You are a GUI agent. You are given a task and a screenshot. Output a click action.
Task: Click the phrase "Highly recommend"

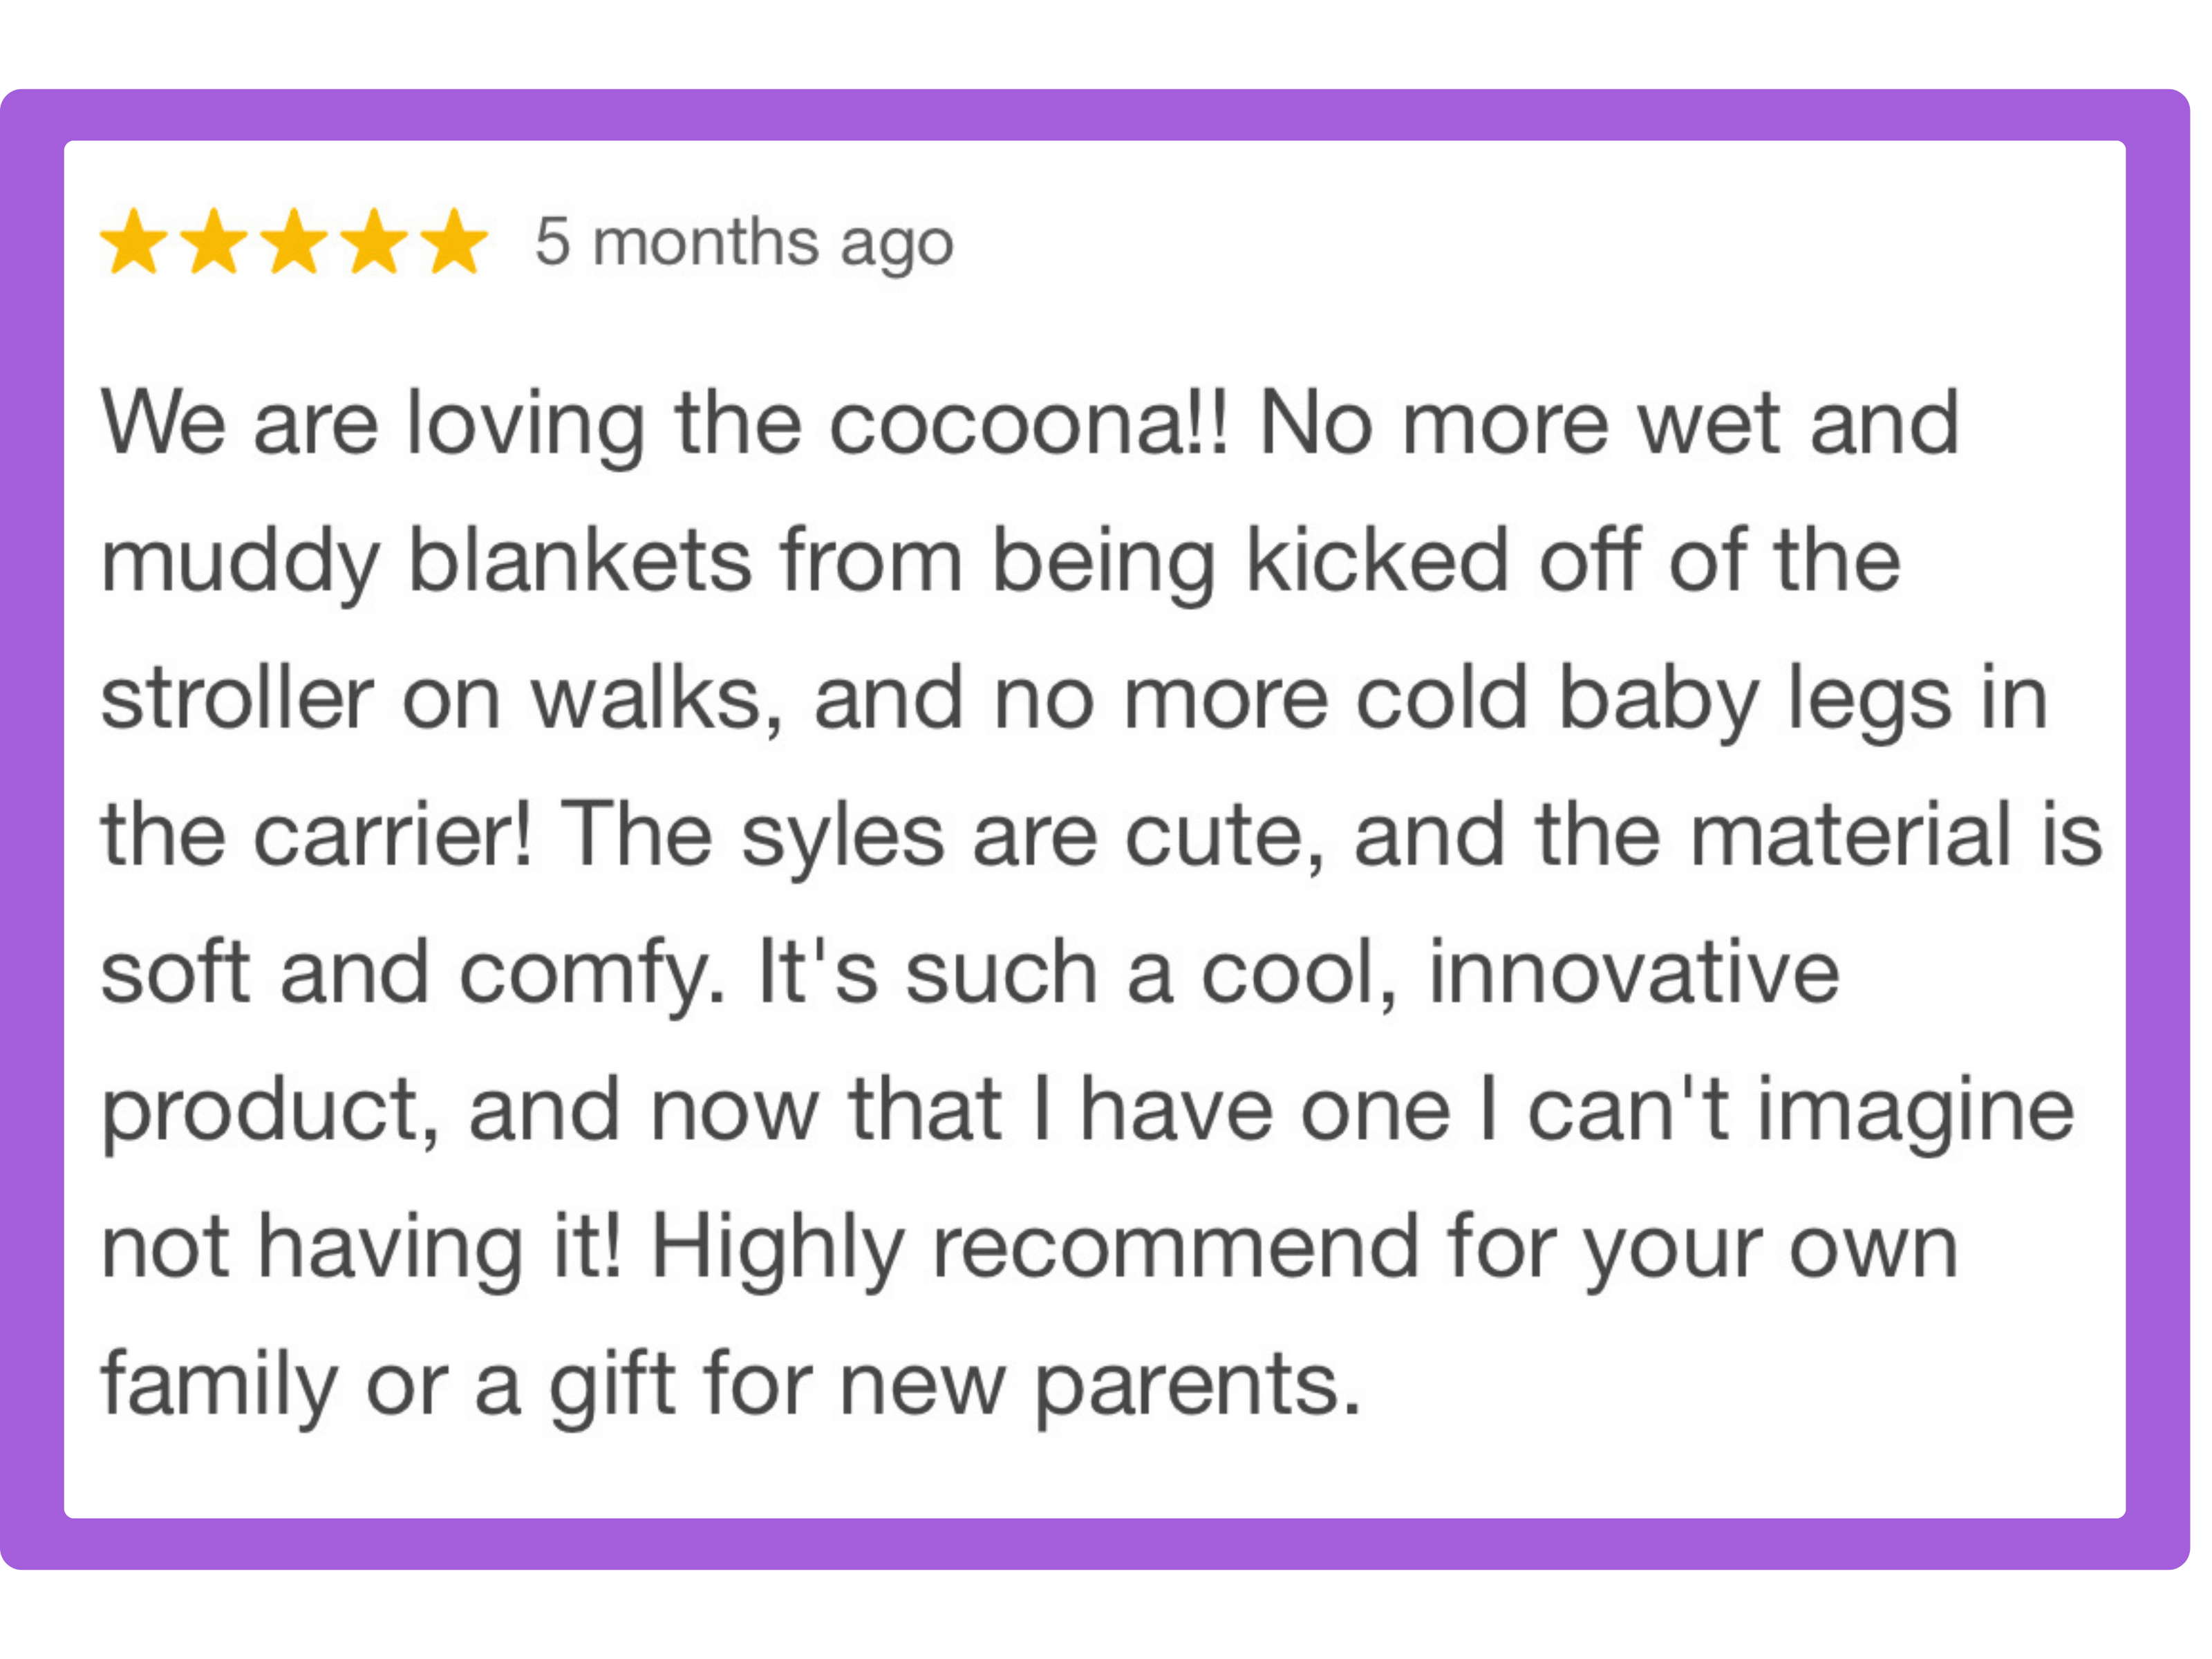tap(1034, 1247)
